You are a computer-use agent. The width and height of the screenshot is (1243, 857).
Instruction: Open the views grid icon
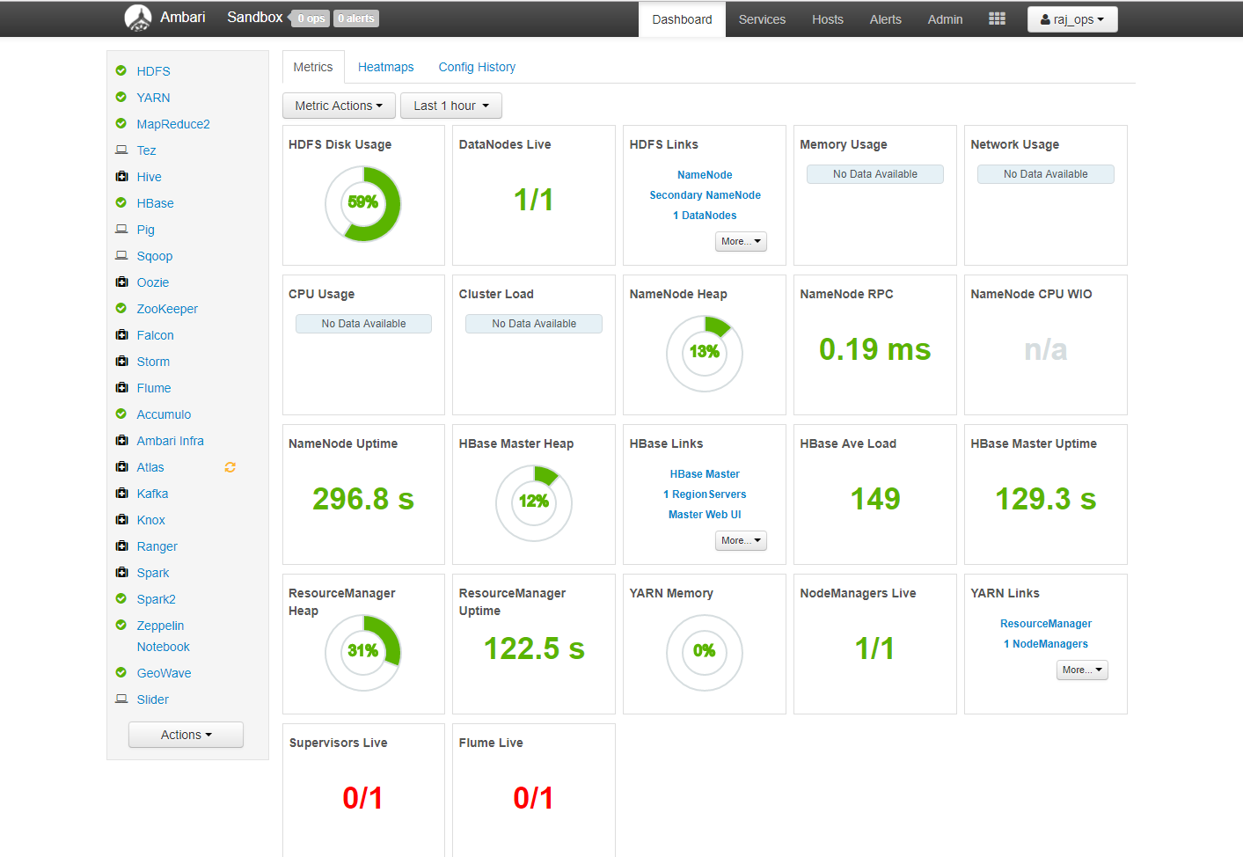click(x=997, y=18)
